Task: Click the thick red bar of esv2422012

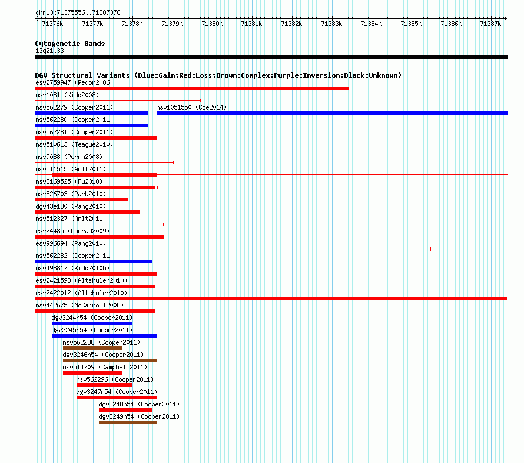Action: pyautogui.click(x=271, y=299)
